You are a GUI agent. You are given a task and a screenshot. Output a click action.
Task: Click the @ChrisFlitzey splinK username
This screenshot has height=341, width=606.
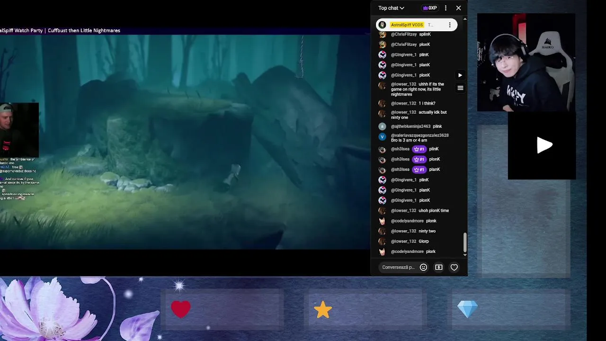[x=404, y=34]
